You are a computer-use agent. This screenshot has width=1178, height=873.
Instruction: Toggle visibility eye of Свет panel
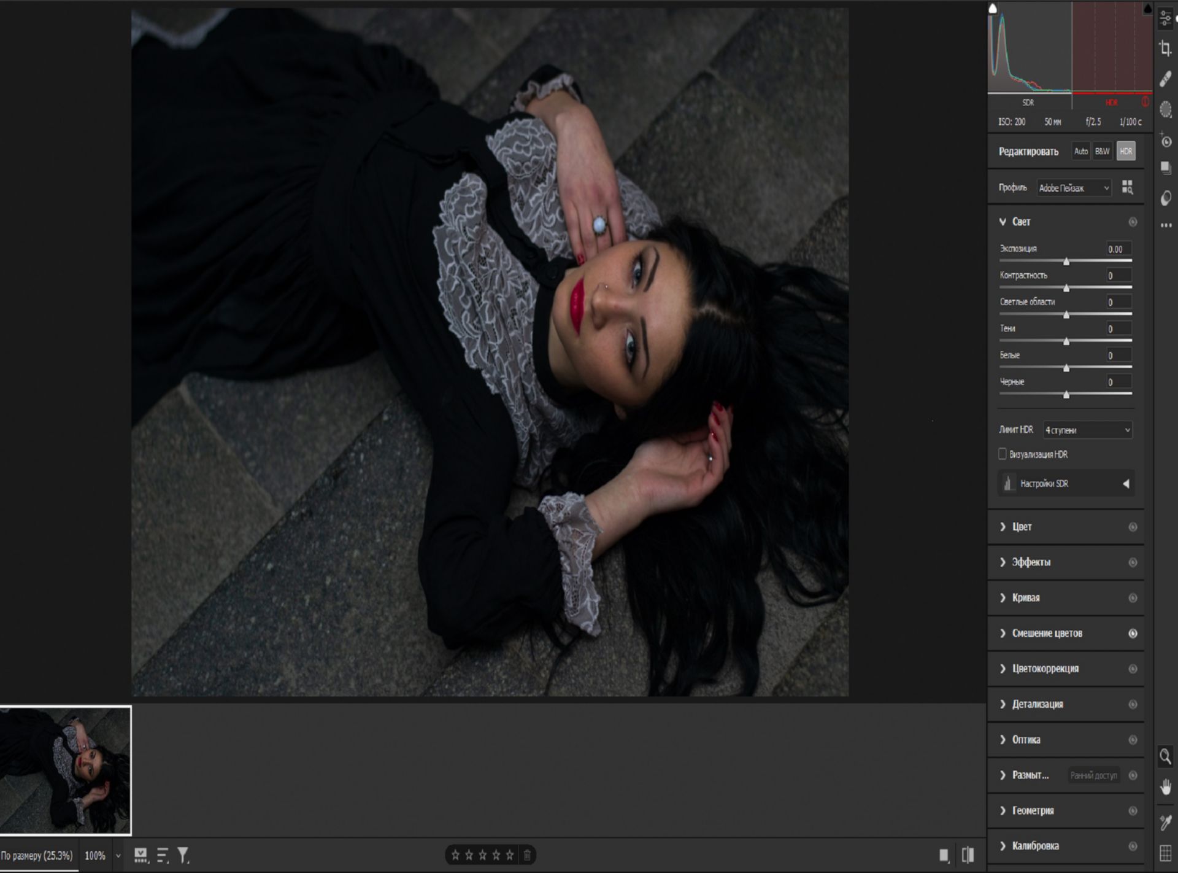point(1133,222)
